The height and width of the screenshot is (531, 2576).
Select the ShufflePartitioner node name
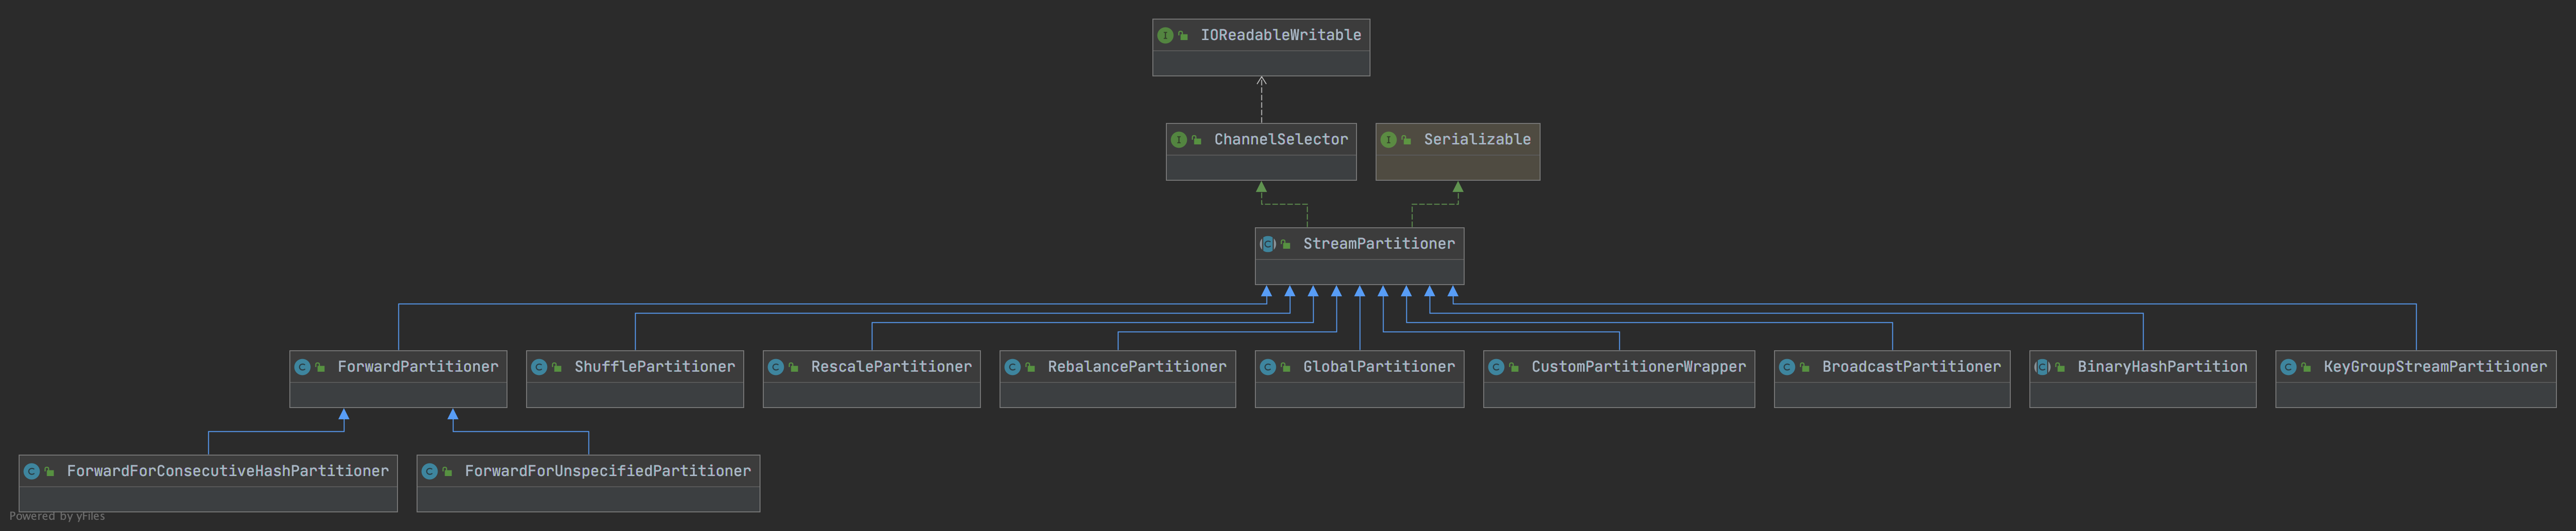(655, 367)
